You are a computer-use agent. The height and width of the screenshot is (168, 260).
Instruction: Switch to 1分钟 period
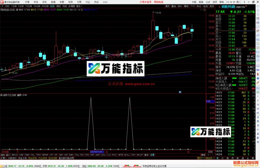click(x=14, y=6)
